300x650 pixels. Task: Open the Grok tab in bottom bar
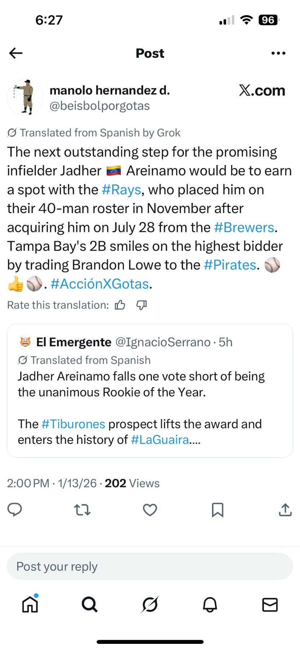click(150, 604)
